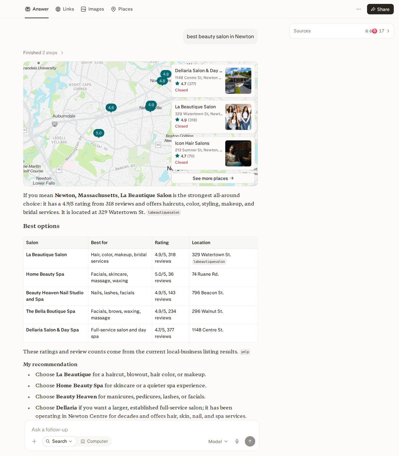Focus the Ask a follow-up input field
Screen dimensions: 399x456
pyautogui.click(x=142, y=430)
